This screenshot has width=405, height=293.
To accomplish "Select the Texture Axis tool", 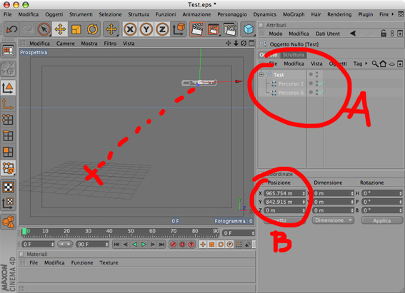I will click(x=8, y=202).
